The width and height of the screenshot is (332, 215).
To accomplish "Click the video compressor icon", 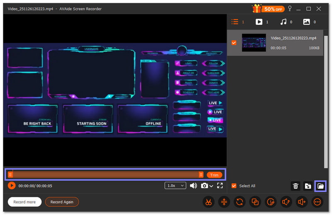I will coord(223,202).
